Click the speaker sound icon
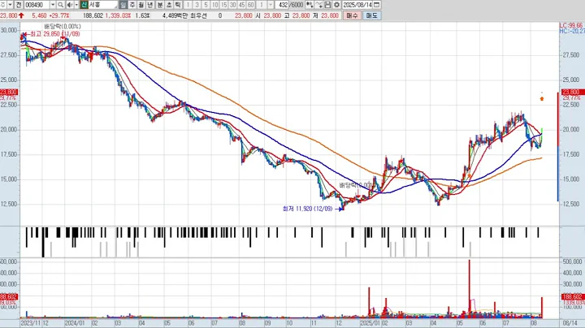The width and height of the screenshot is (585, 328). tap(70, 5)
